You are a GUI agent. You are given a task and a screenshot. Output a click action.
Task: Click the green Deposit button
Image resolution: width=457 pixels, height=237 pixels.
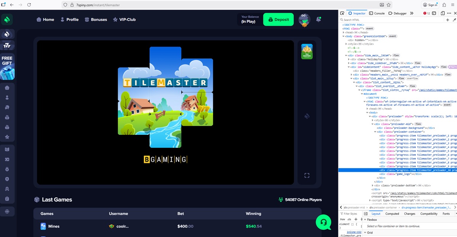(278, 19)
